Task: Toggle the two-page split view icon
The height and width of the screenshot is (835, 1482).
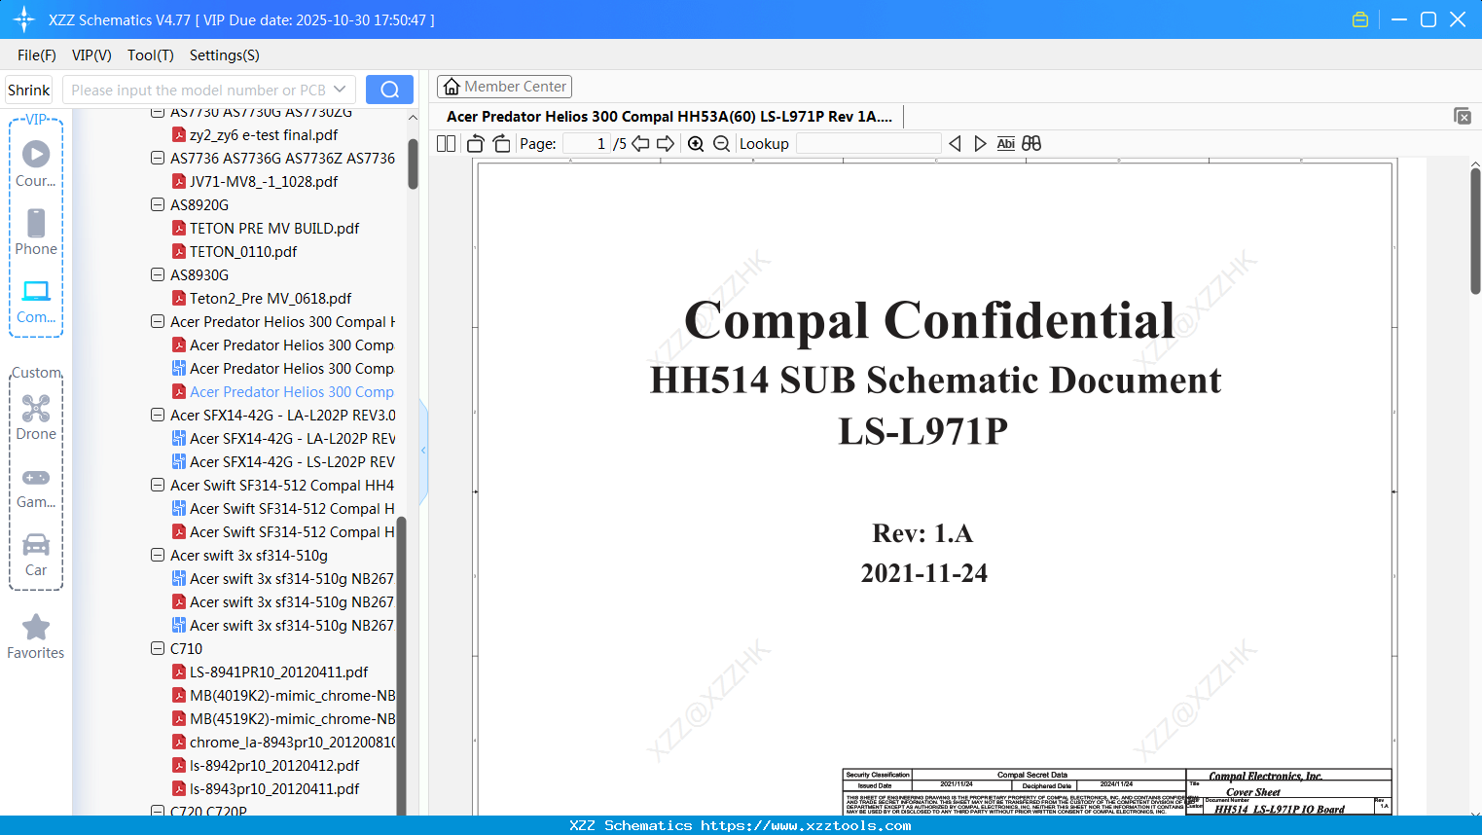Action: point(447,144)
